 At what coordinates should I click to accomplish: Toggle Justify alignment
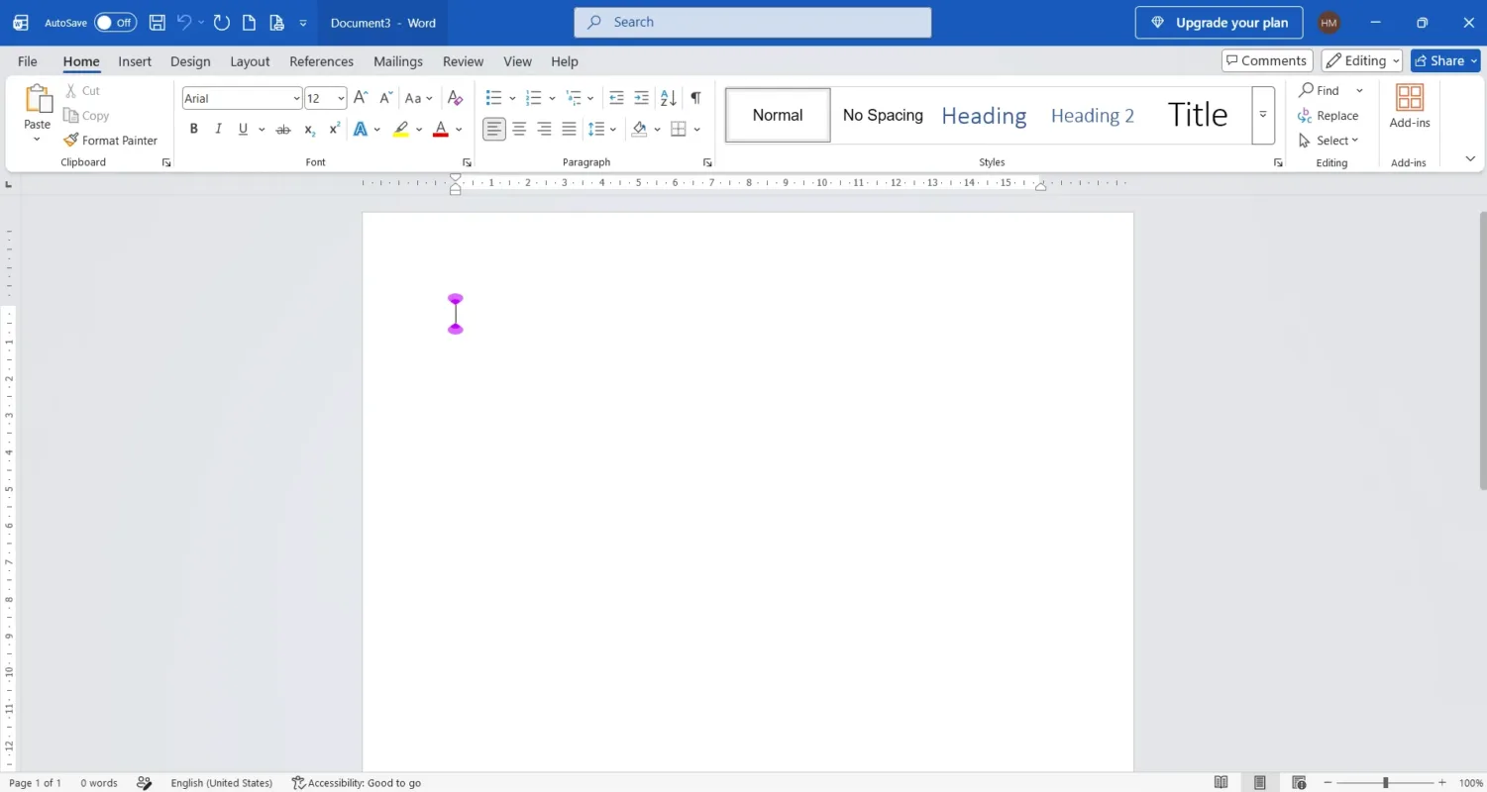click(569, 129)
